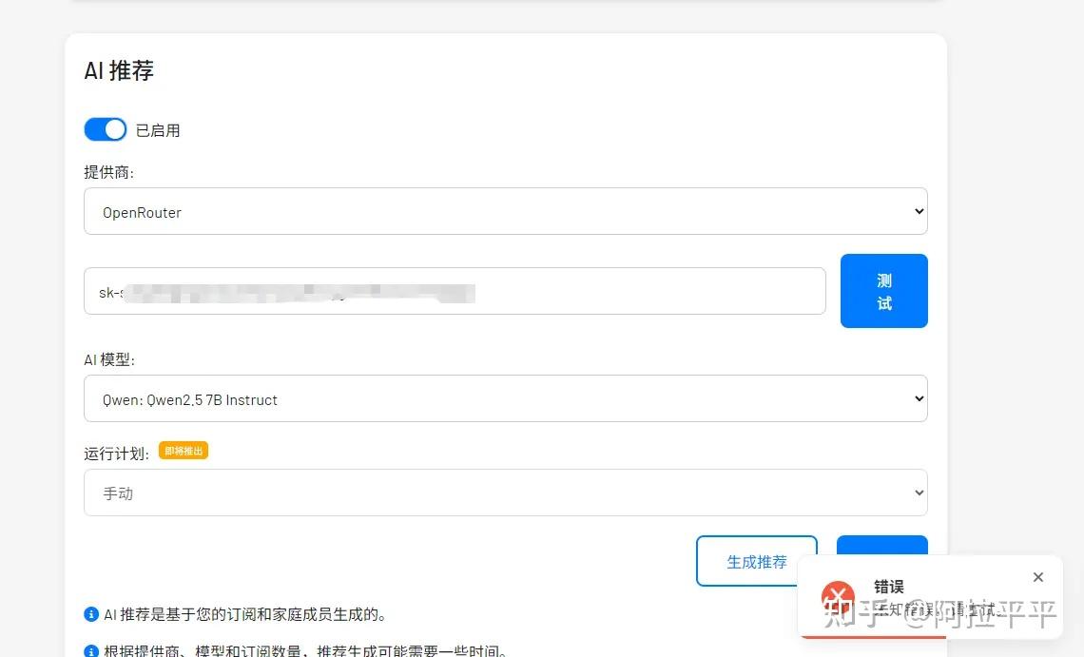Click the AI 推荐是基于您的订阅 info text
The image size is (1084, 657).
(x=245, y=614)
